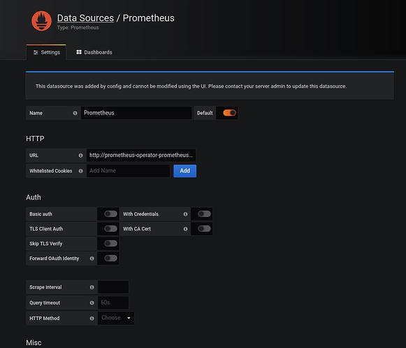The image size is (406, 348).
Task: Click into the Prometheus URL field
Action: pos(141,156)
